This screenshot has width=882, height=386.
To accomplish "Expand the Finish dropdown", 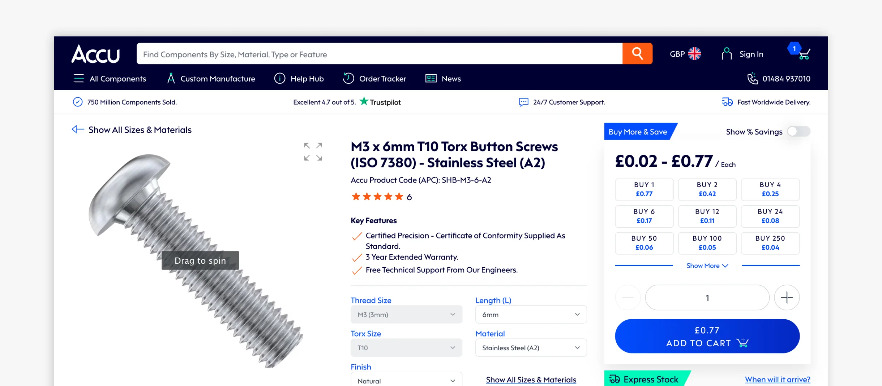I will (406, 381).
